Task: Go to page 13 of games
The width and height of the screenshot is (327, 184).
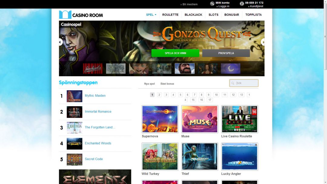Action: (x=242, y=95)
